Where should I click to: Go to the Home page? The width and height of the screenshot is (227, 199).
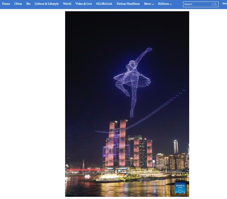click(6, 4)
